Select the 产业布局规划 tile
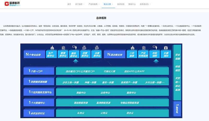This screenshot has height=121, width=209. pyautogui.click(x=143, y=54)
